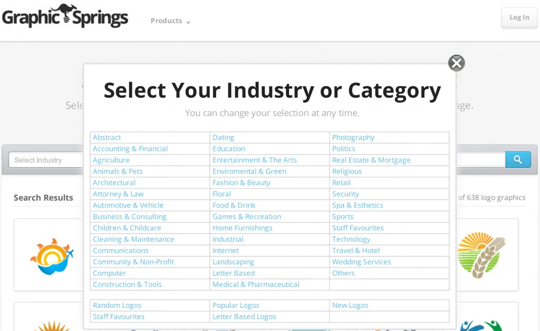Choose the Others category

click(x=343, y=273)
